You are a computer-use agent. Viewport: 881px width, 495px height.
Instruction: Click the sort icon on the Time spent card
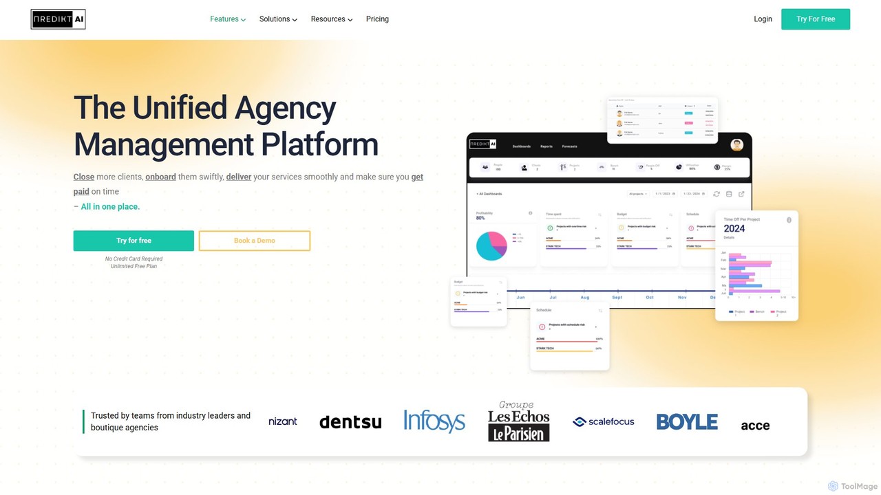[599, 214]
